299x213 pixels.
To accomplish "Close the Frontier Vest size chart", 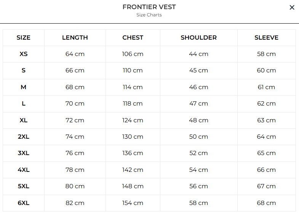I will [x=292, y=7].
